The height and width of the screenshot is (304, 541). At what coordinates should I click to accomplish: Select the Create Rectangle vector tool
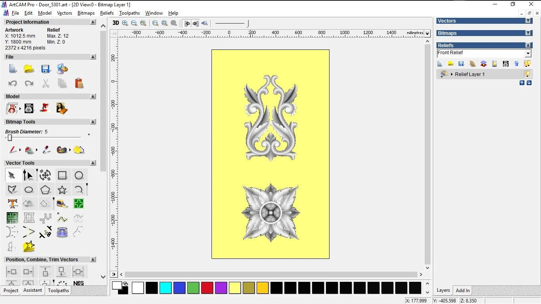pos(62,175)
